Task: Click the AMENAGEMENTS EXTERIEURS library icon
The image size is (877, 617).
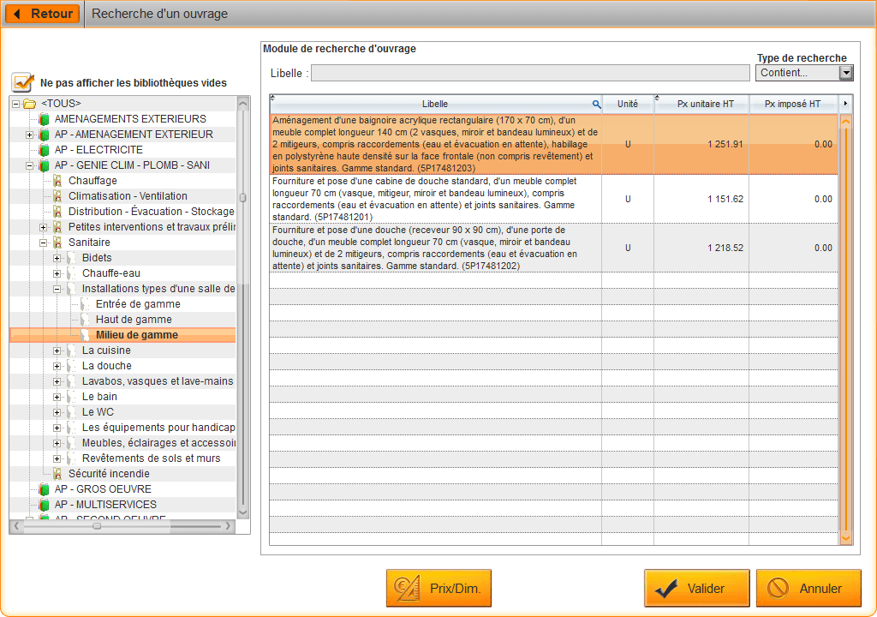Action: 44,119
